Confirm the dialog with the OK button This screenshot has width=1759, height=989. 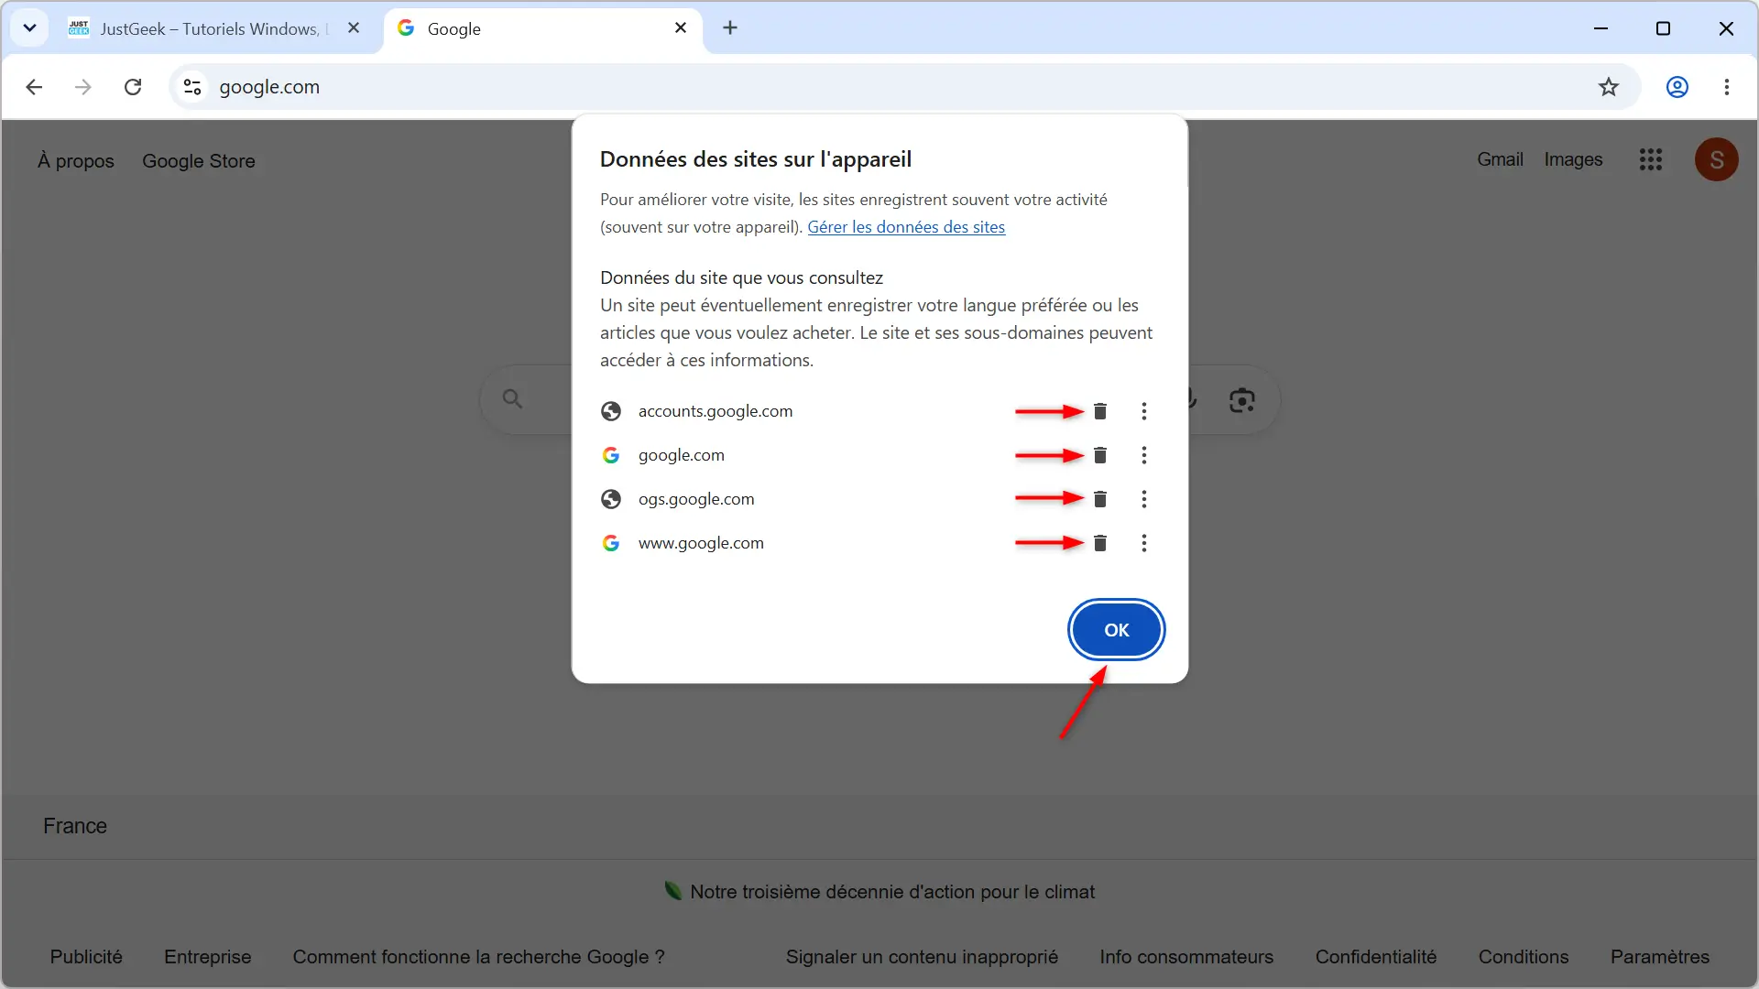(1116, 630)
